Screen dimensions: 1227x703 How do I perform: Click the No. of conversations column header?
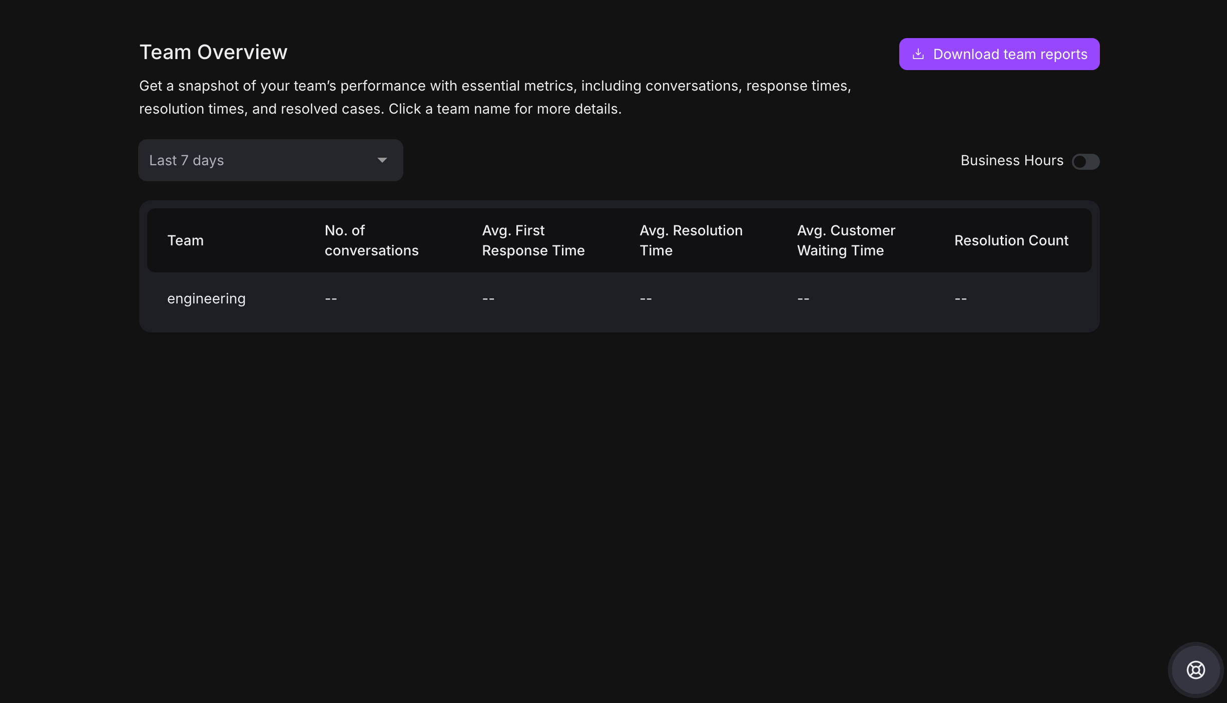[371, 240]
